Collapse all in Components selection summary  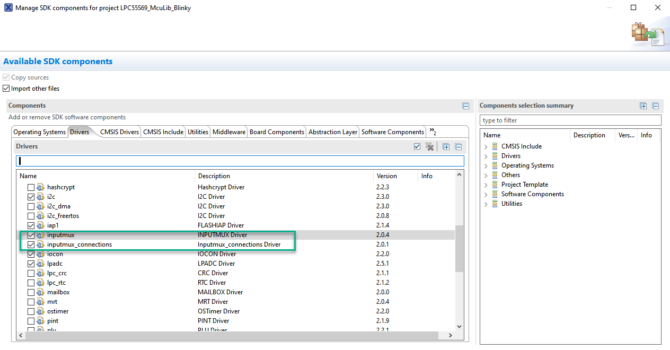tap(655, 106)
